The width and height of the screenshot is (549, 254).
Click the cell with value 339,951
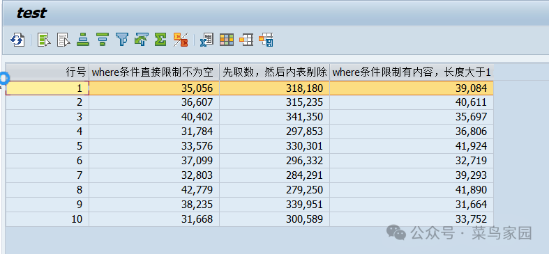[x=275, y=205]
